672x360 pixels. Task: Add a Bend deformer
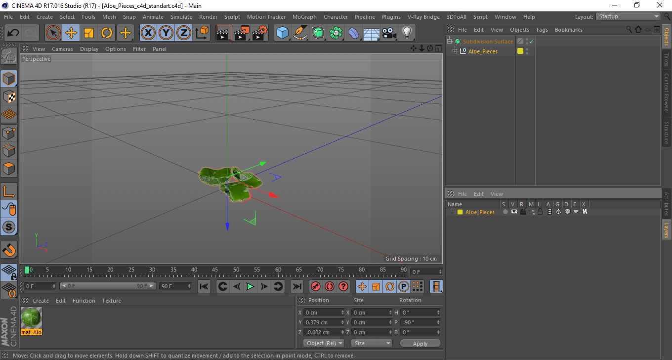coord(354,33)
